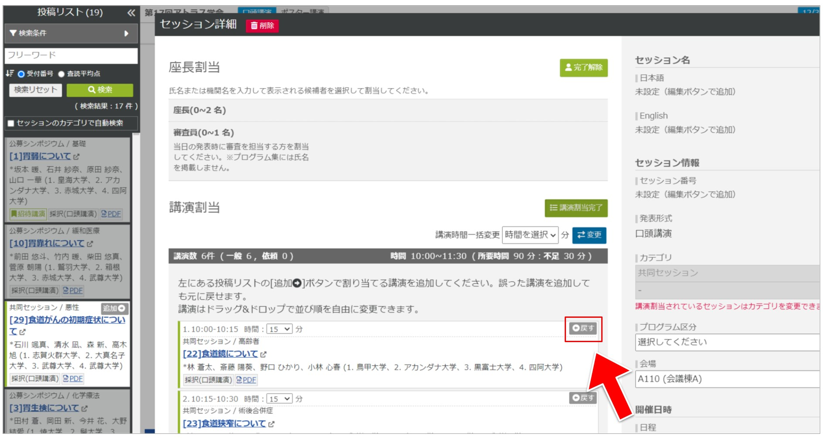Open プログラム区分 dropdown

[727, 342]
